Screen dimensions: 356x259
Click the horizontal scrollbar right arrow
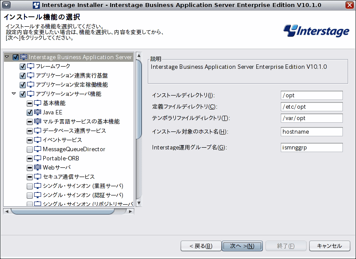[131, 211]
